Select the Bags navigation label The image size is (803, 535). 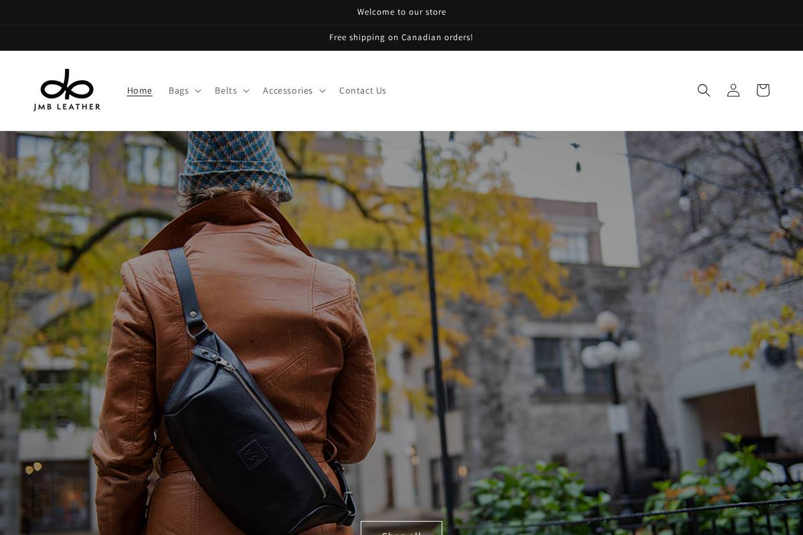[179, 90]
